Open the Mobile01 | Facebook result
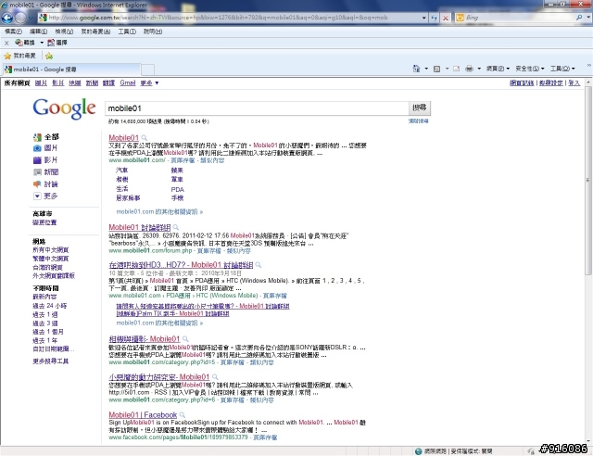593x456 pixels. pyautogui.click(x=143, y=414)
